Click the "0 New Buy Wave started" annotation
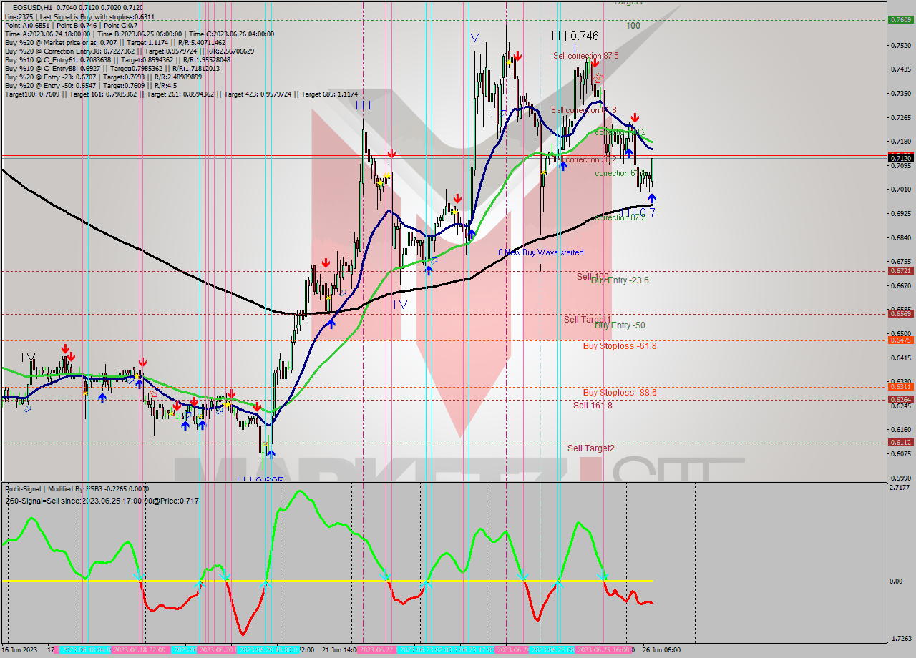This screenshot has height=658, width=916. pyautogui.click(x=540, y=252)
